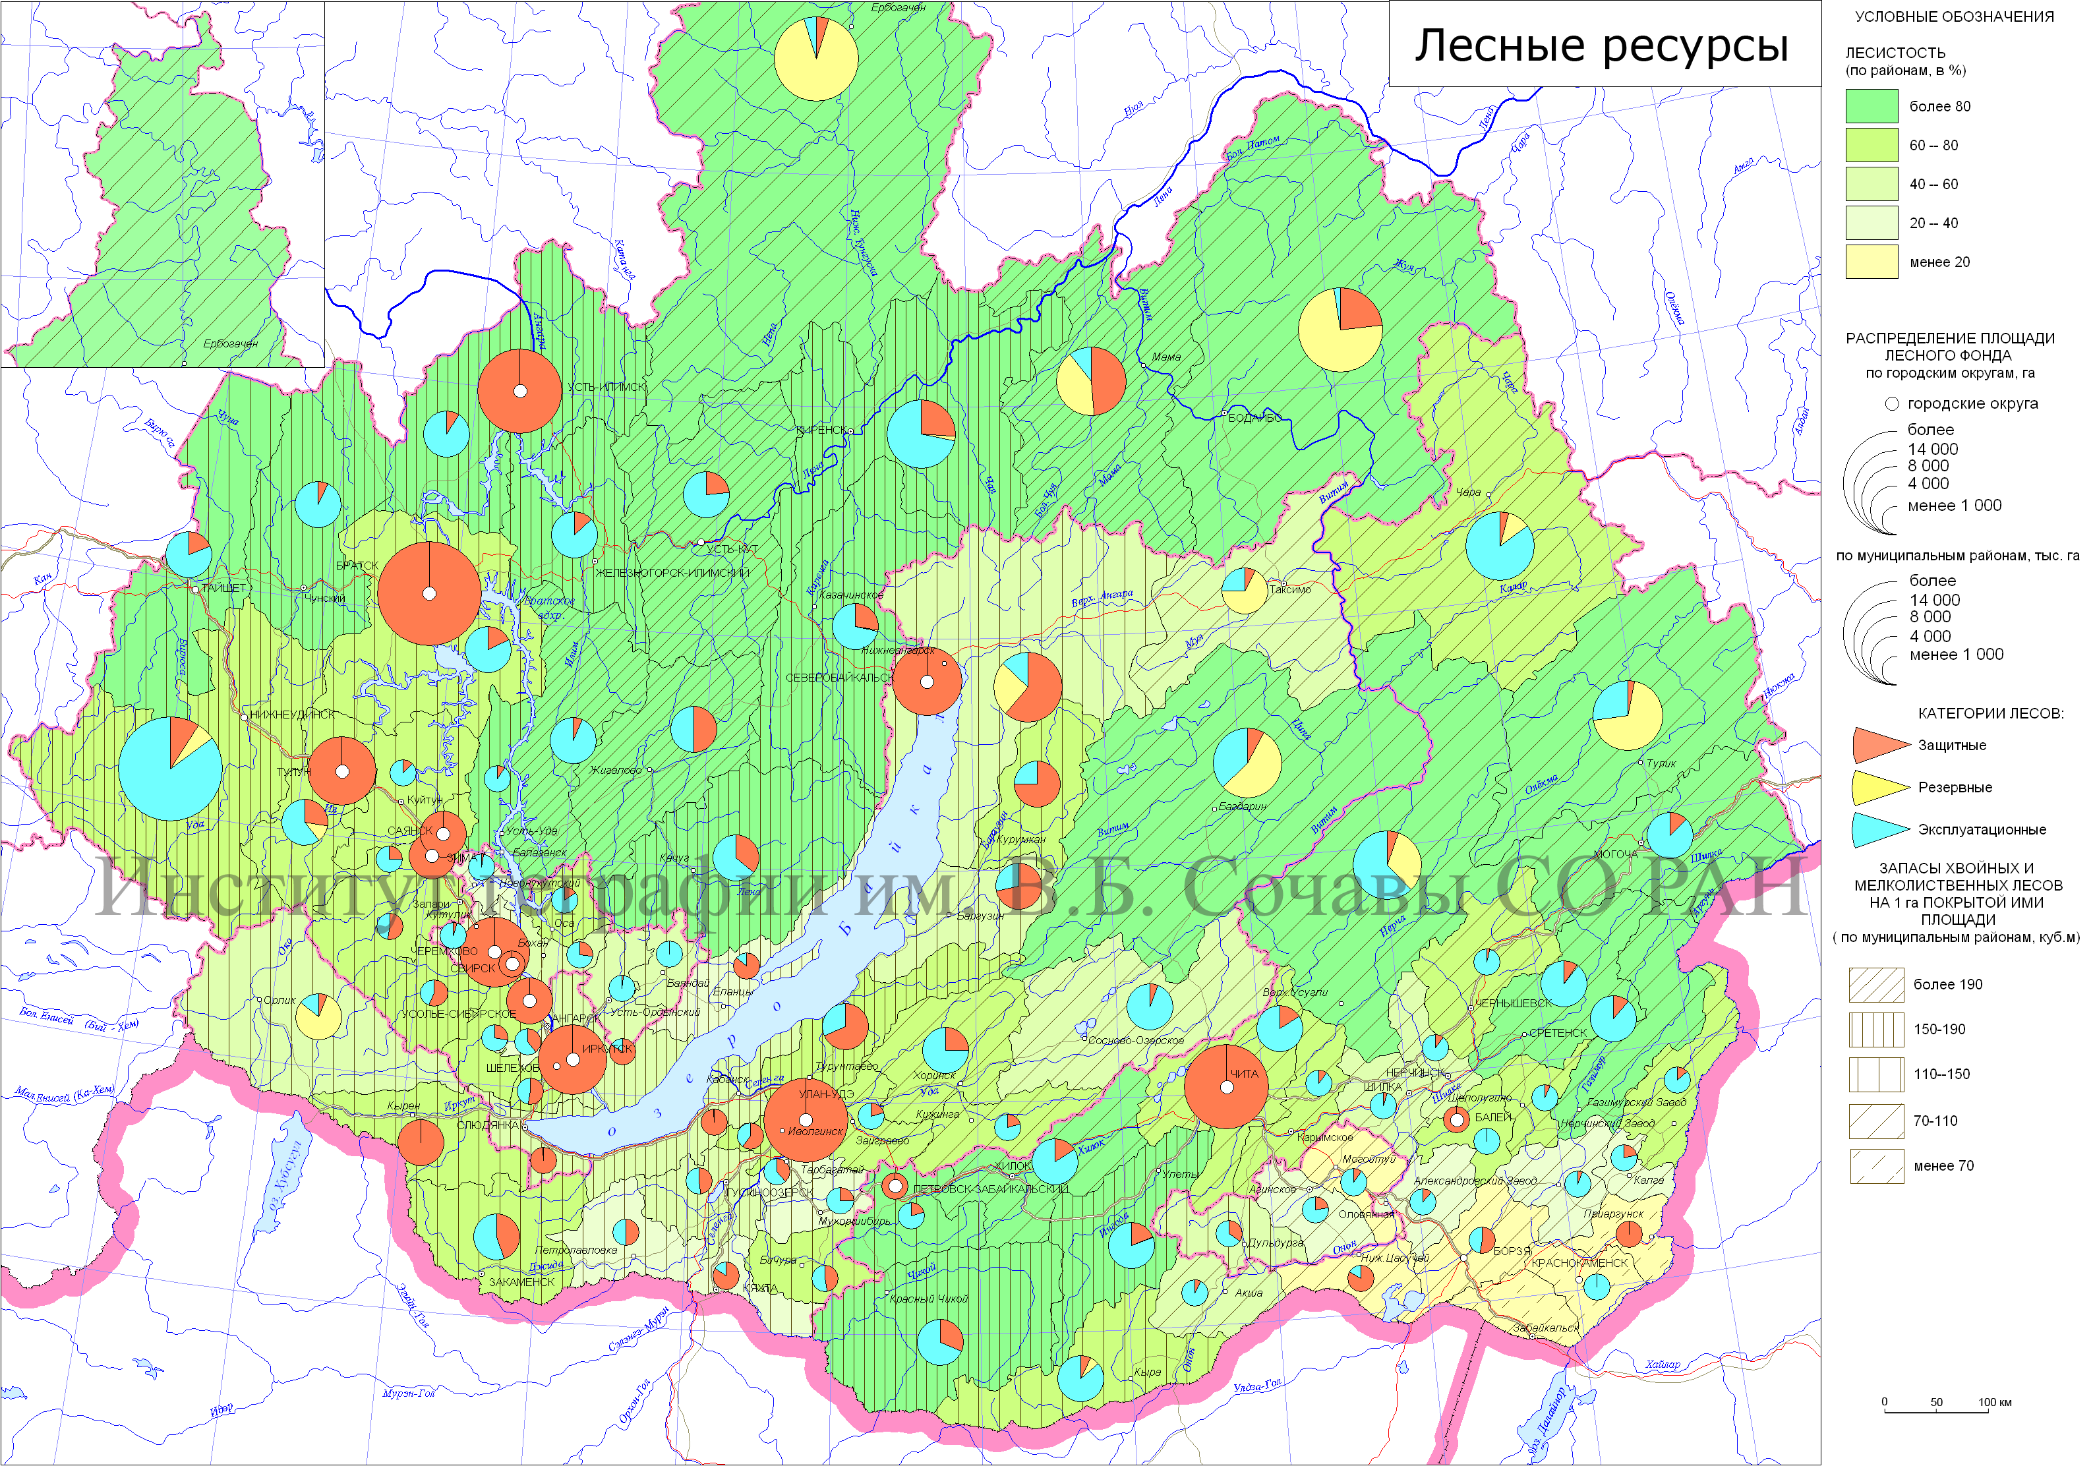The width and height of the screenshot is (2093, 1466).
Task: Click the 'УСТЬ-КУТ' town label
Action: pos(732,549)
